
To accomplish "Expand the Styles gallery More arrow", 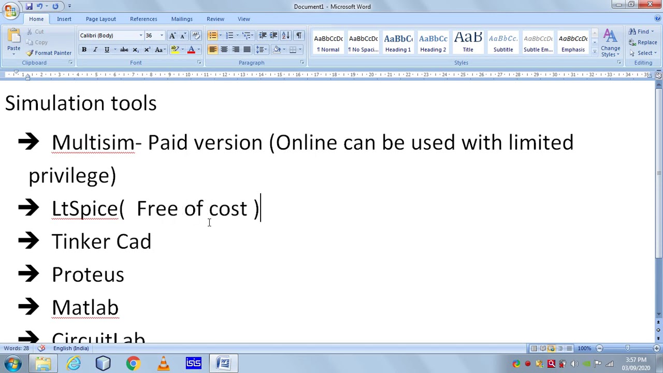I will click(594, 53).
